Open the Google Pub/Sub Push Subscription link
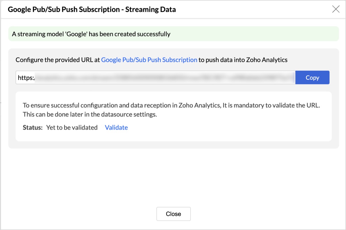The height and width of the screenshot is (230, 346). click(149, 60)
